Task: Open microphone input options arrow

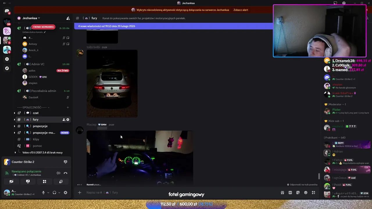Action: [x=48, y=192]
